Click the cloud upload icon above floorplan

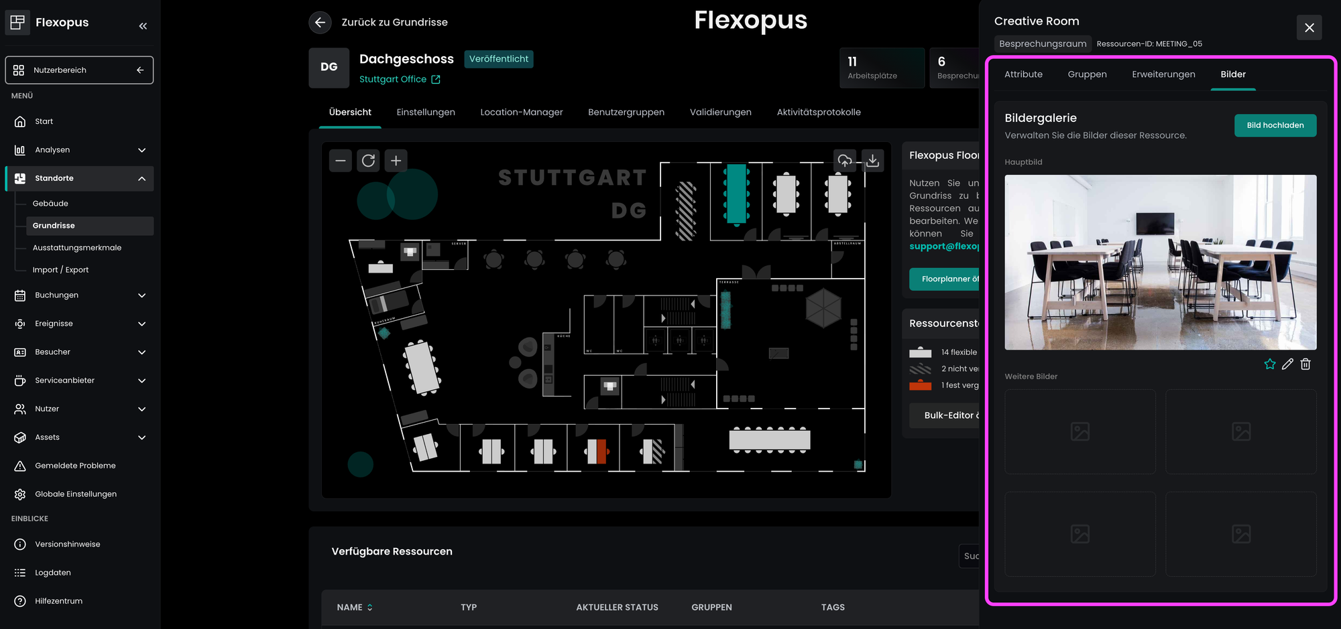point(845,161)
